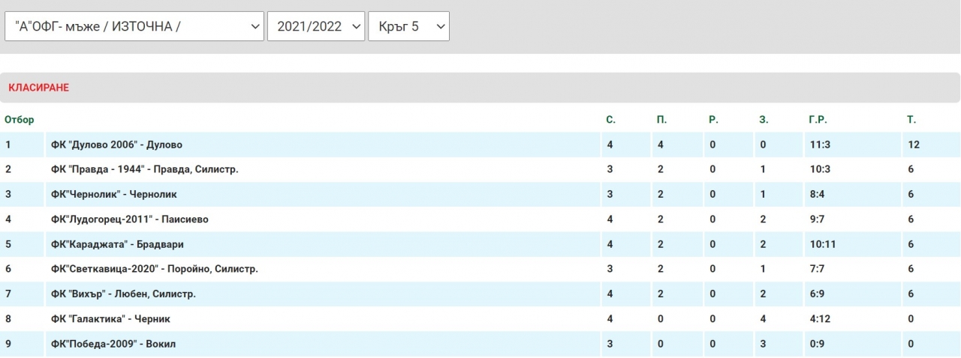
Task: Open ФК Галактика - Черник team
Action: (x=110, y=319)
